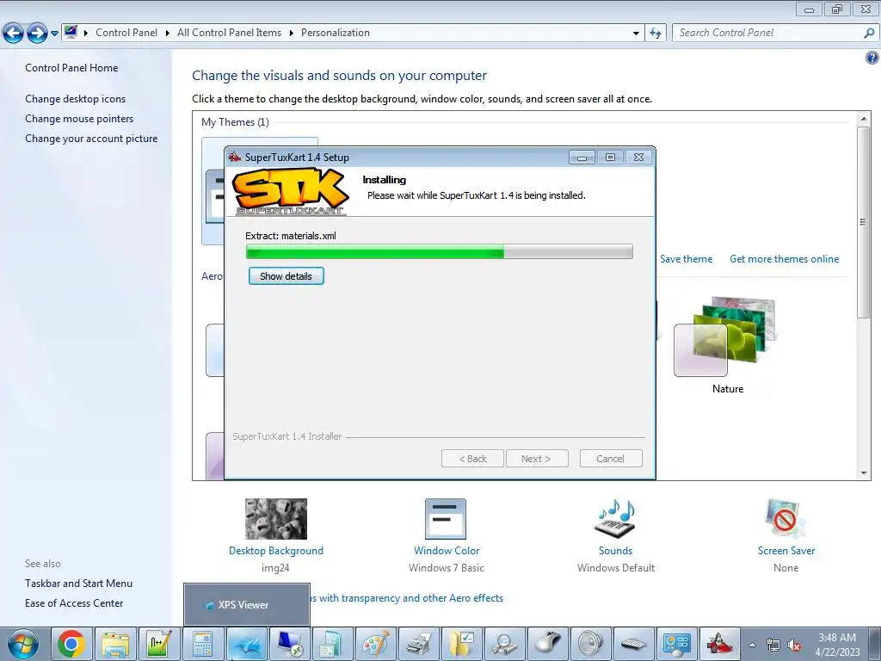
Task: Click the Search Control Panel field
Action: [768, 34]
